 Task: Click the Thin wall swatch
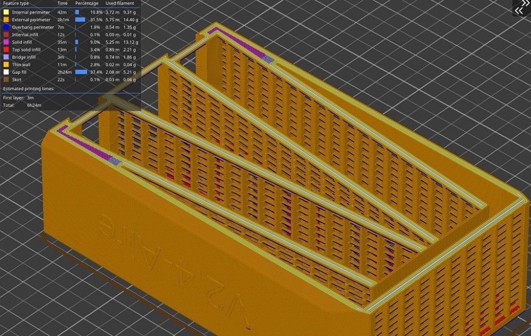(x=6, y=64)
